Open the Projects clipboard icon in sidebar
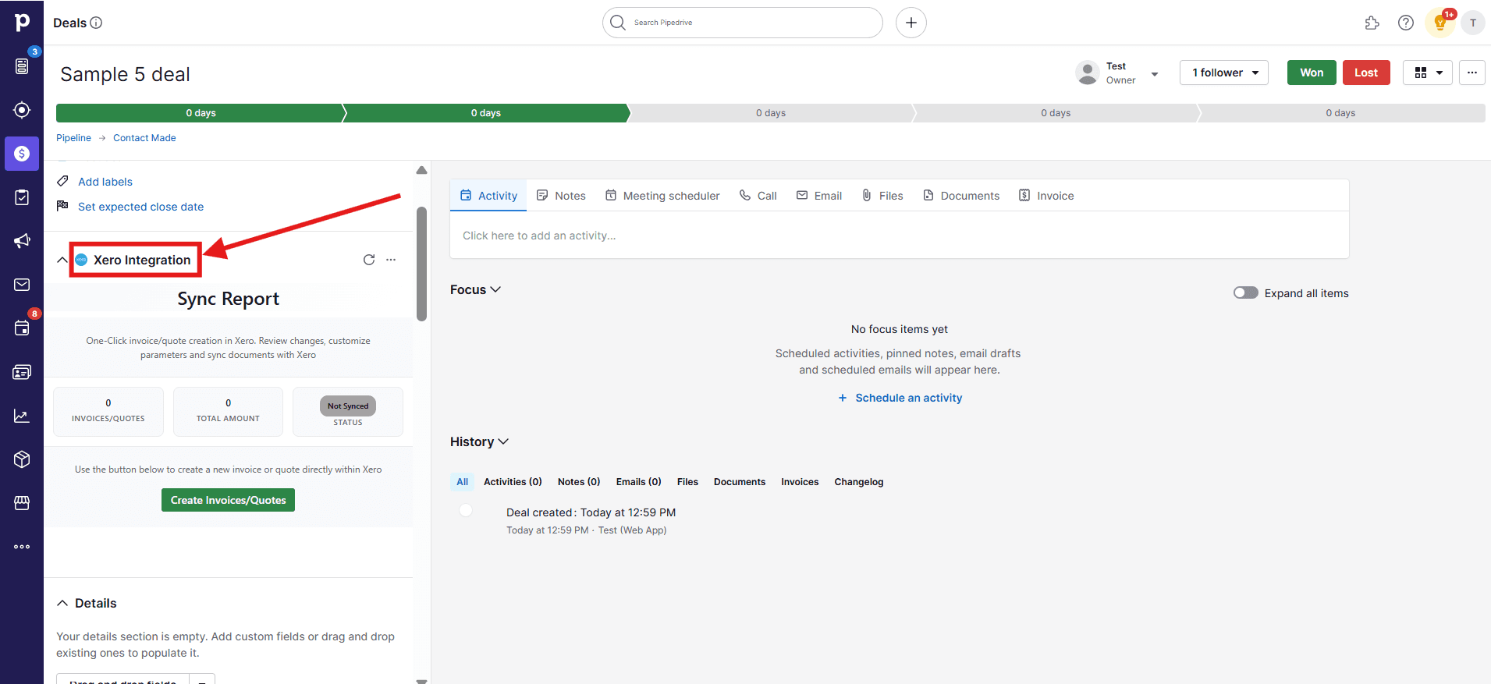Image resolution: width=1491 pixels, height=684 pixels. tap(22, 197)
